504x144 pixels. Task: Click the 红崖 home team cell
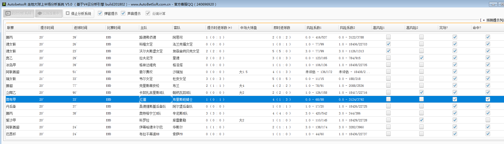tap(143, 100)
